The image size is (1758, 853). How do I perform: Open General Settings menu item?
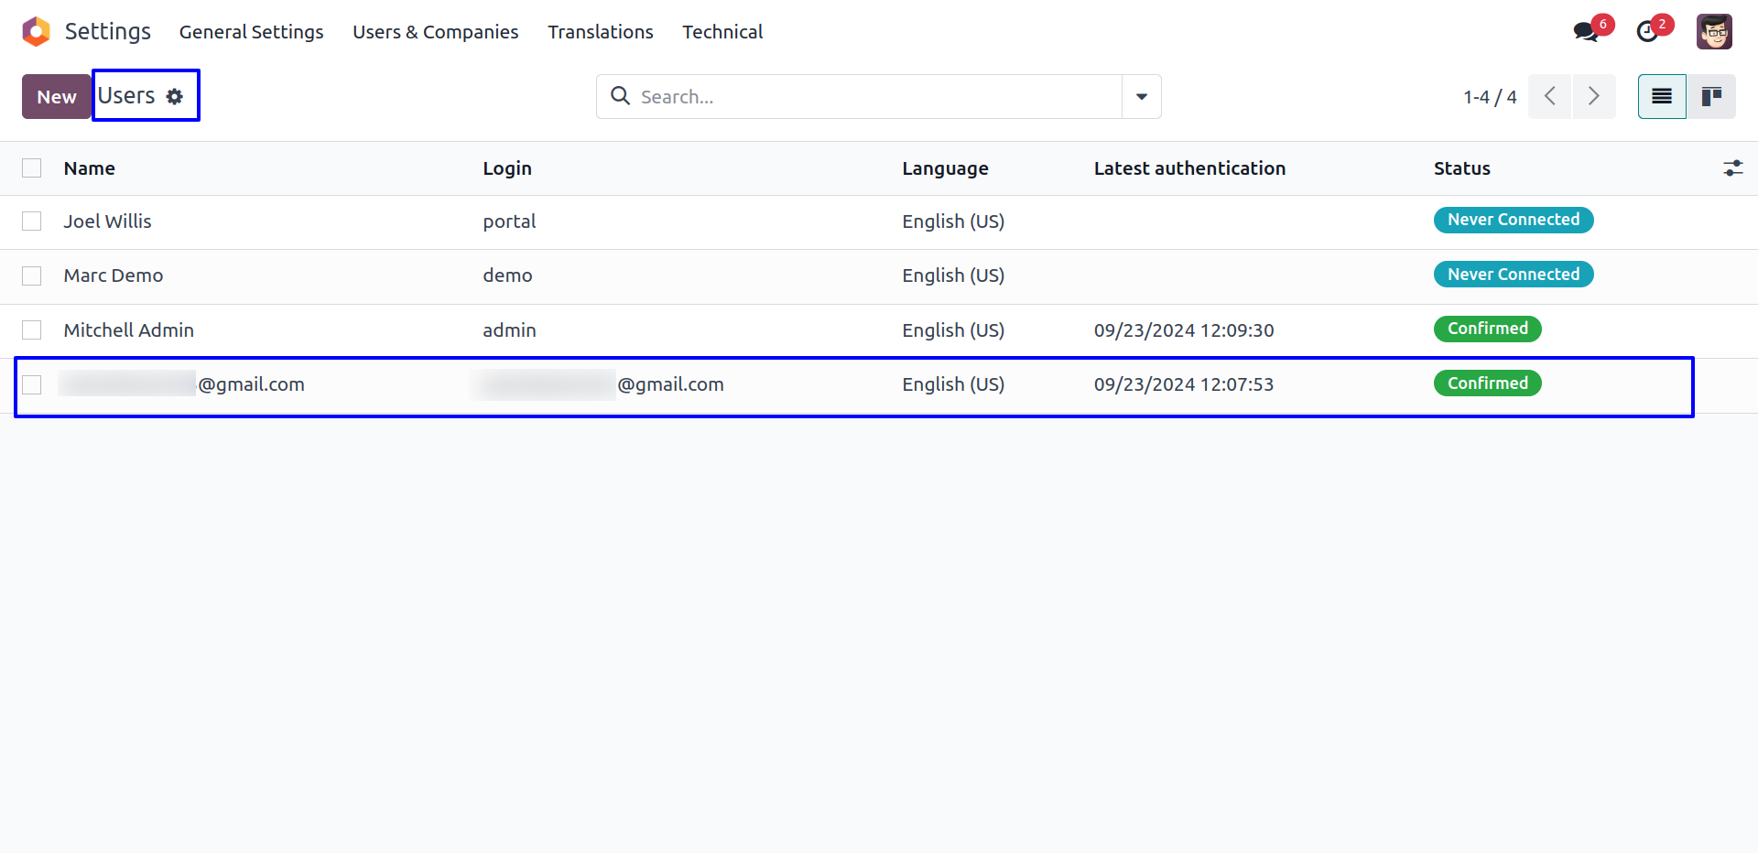point(251,32)
